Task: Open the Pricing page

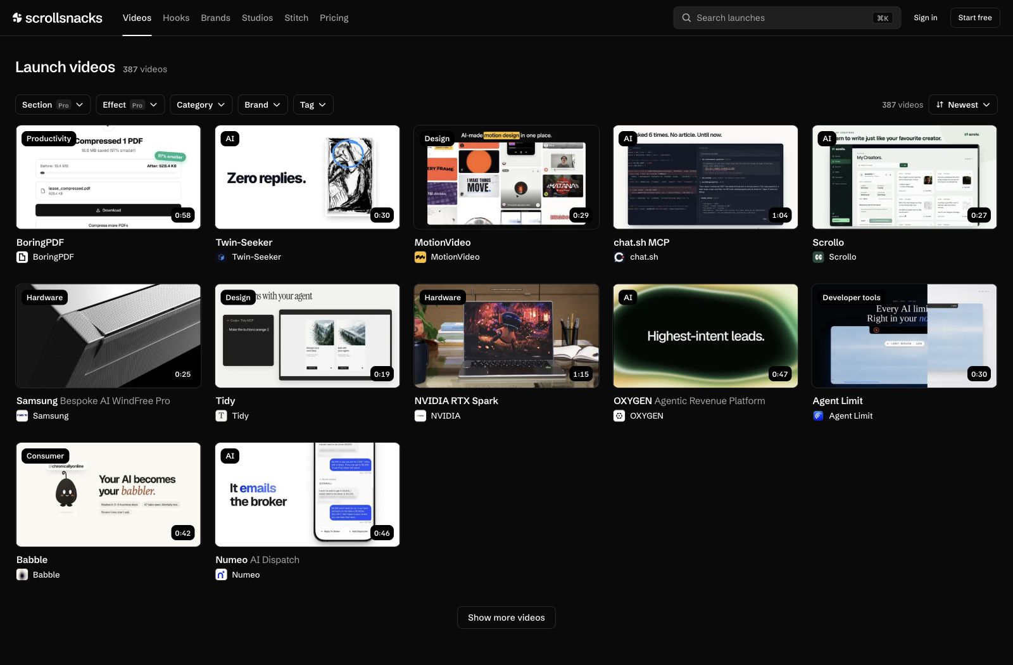Action: [x=334, y=18]
